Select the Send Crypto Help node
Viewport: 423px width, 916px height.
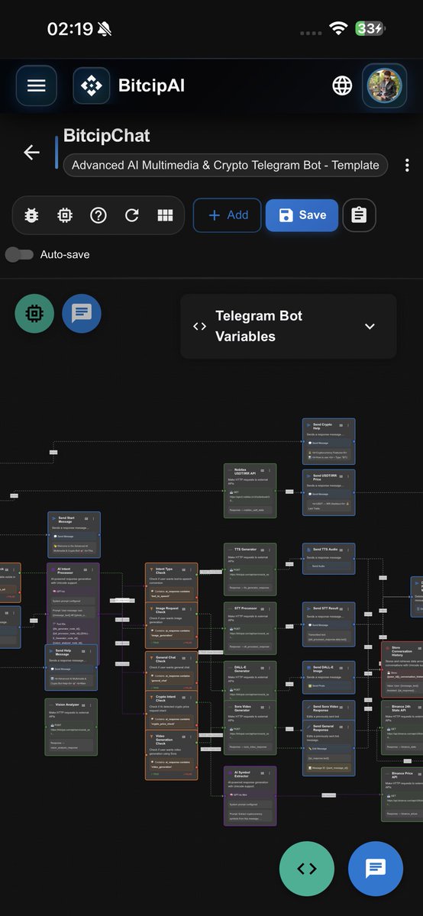[x=328, y=441]
